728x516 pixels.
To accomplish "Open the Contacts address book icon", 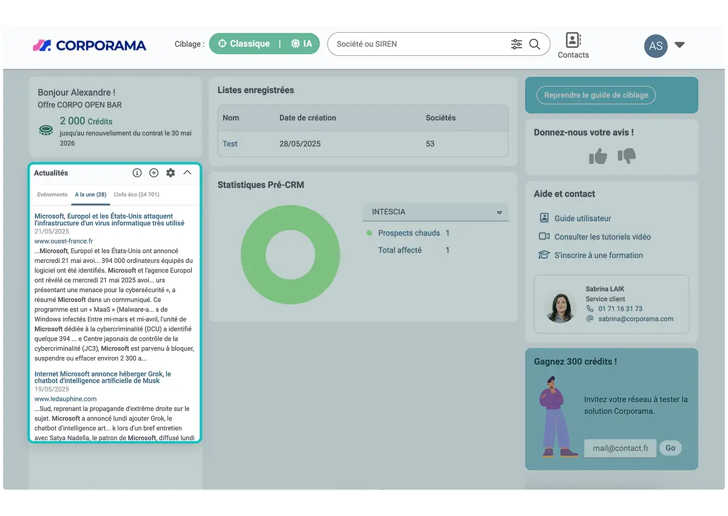I will [573, 41].
